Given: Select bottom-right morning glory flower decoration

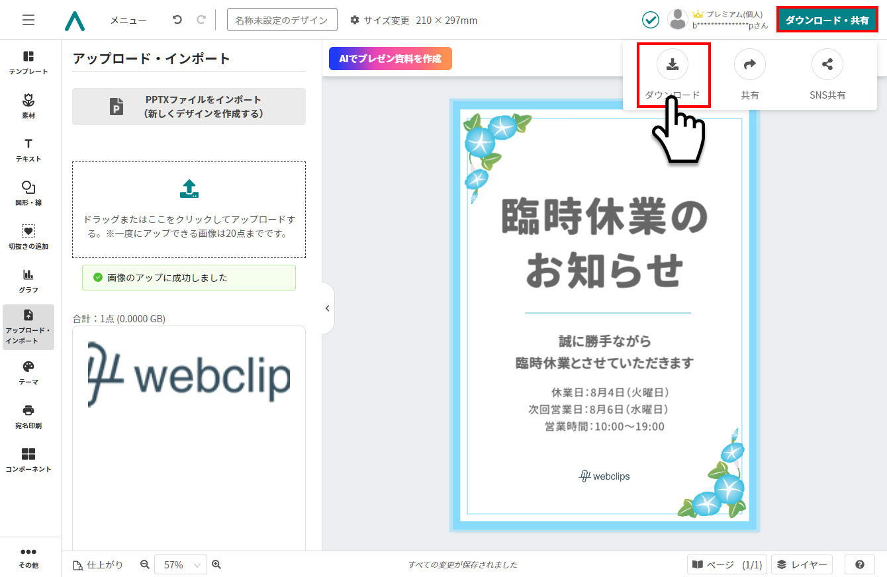Looking at the screenshot, I should click(x=712, y=472).
